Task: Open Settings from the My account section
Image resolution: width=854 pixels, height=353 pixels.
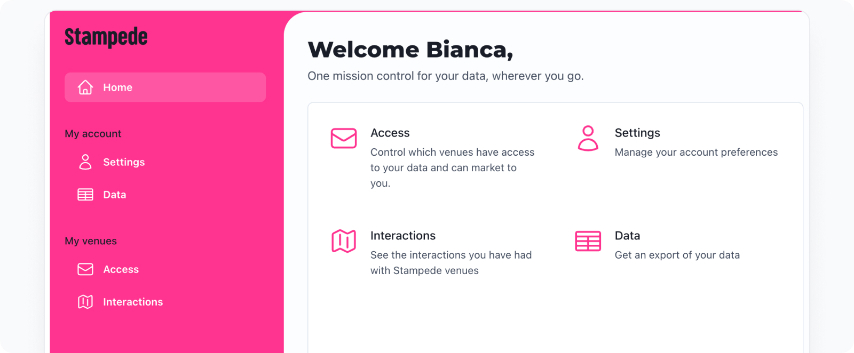Action: pyautogui.click(x=124, y=162)
